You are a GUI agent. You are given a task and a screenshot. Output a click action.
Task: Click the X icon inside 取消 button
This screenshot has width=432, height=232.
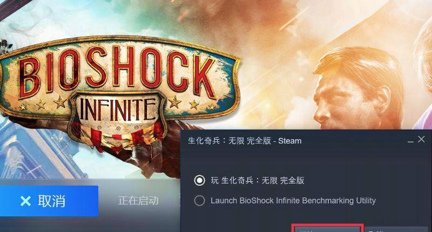(x=25, y=201)
